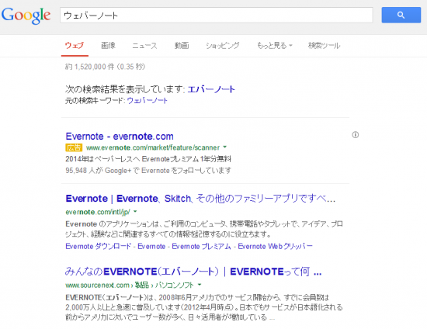Click the blue magnifier search button
Viewport: 427px width, 329px height.
[401, 15]
